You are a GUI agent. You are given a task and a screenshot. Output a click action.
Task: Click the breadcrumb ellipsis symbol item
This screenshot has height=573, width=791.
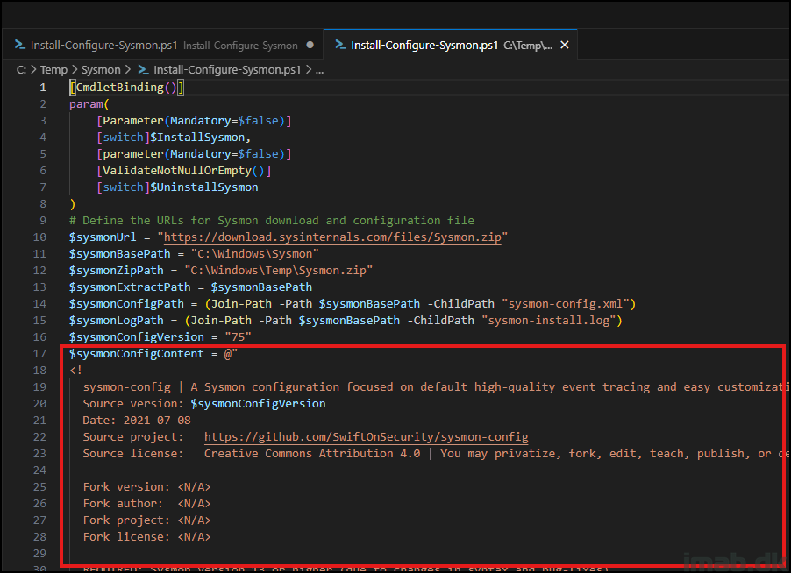[x=319, y=69]
